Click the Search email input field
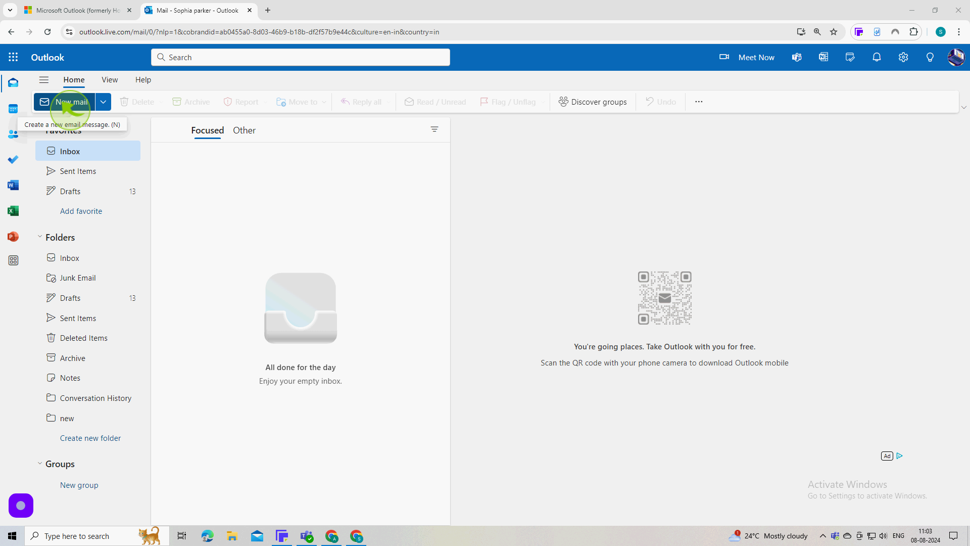970x546 pixels. pos(301,57)
